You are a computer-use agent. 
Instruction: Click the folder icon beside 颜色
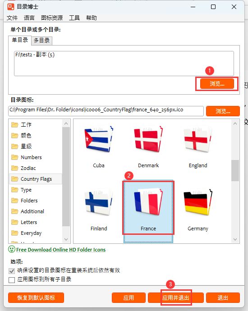click(15, 136)
